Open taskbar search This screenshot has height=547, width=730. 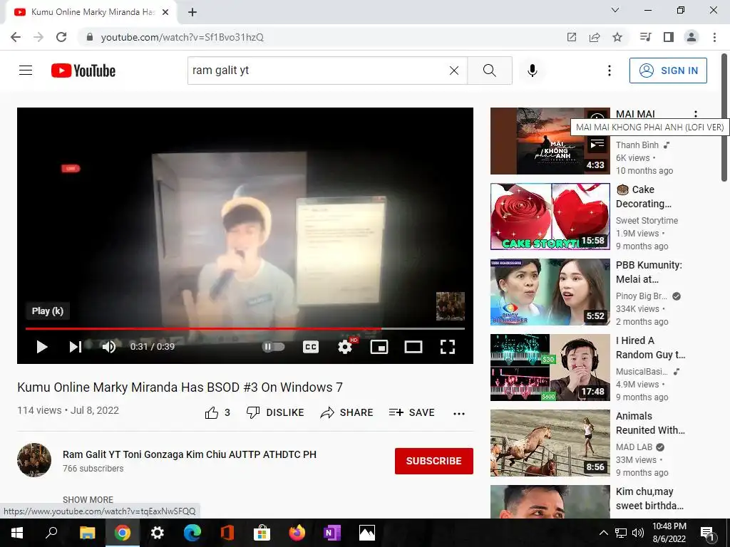51,533
